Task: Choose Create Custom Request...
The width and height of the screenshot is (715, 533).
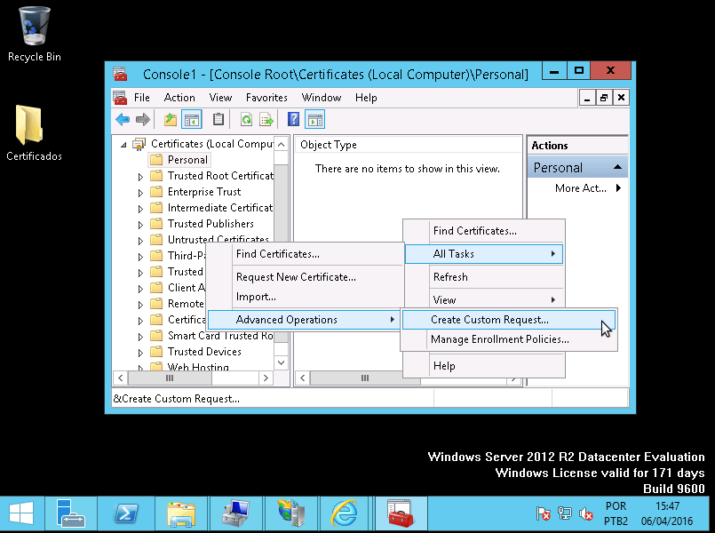Action: (x=509, y=320)
